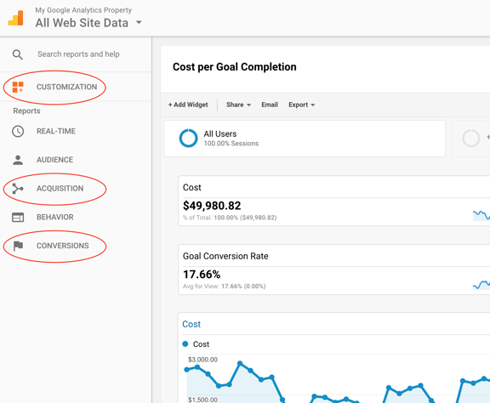
Task: Focus the Search reports and help field
Action: coord(78,54)
